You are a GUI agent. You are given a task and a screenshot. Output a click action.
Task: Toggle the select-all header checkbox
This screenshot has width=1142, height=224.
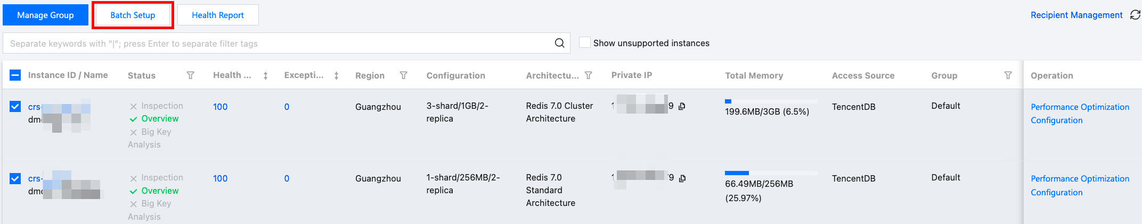[15, 75]
